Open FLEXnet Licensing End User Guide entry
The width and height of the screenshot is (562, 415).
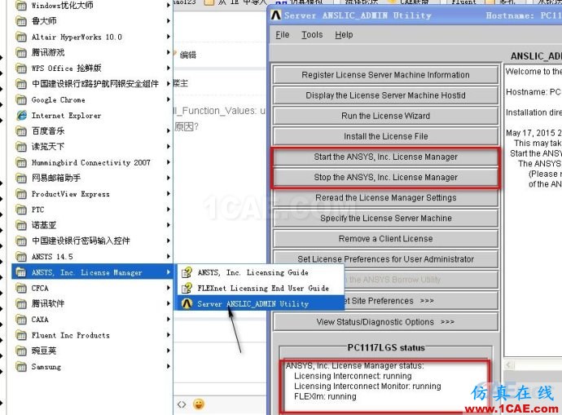pyautogui.click(x=261, y=288)
